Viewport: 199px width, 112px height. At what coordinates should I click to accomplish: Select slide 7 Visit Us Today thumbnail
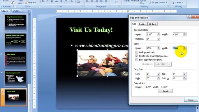point(15,97)
